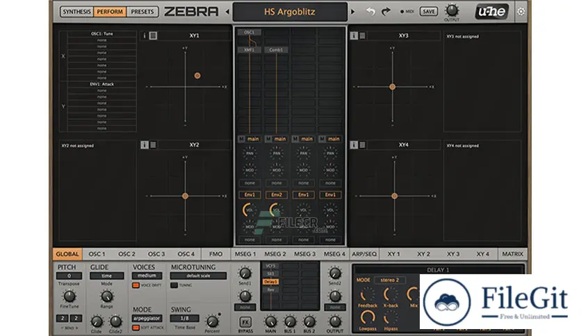This screenshot has height=336, width=581.
Task: Open the FMO tab
Action: click(215, 254)
